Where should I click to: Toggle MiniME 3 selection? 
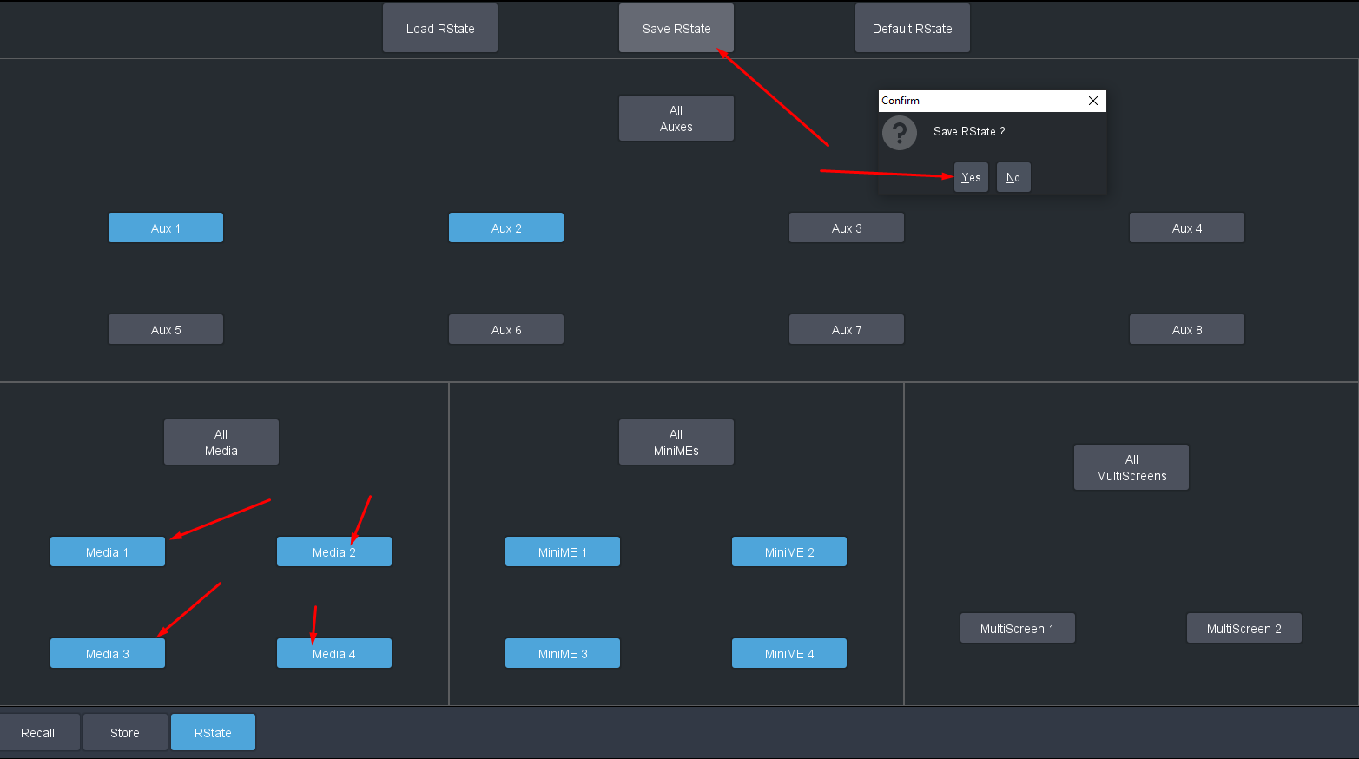[563, 653]
